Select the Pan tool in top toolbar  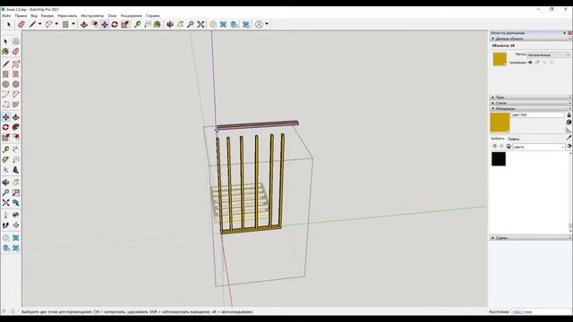point(180,24)
